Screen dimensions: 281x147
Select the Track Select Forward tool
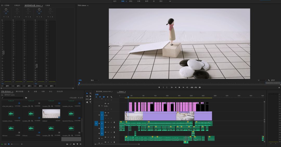click(90, 93)
